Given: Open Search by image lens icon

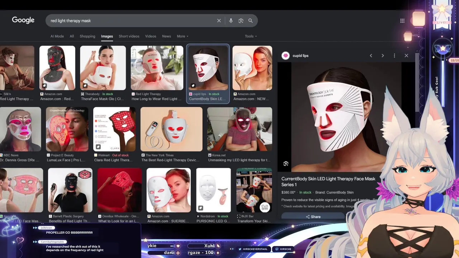Looking at the screenshot, I should pos(241,21).
